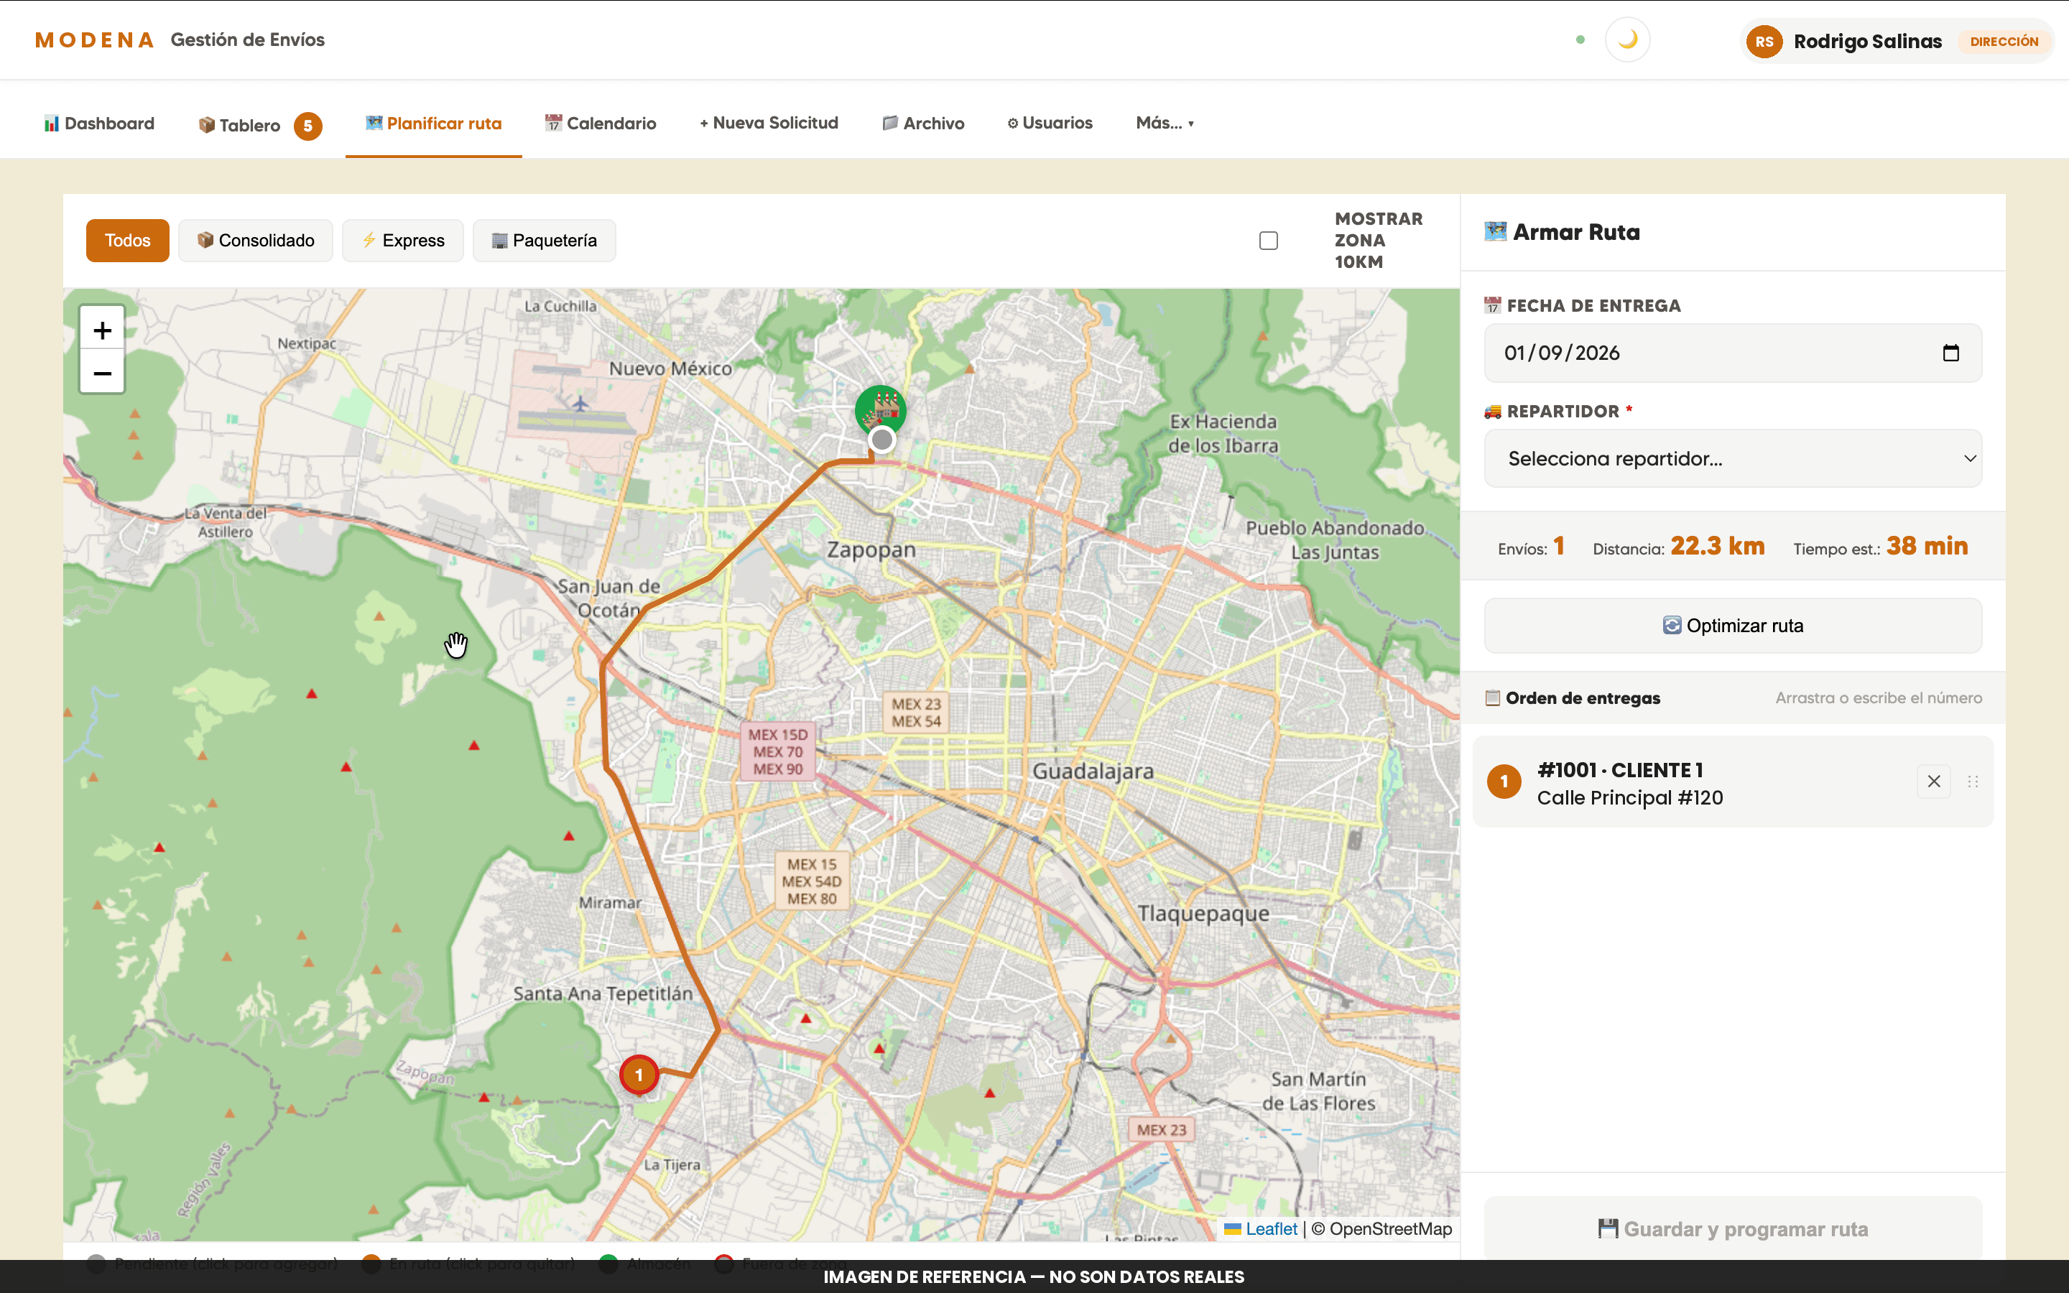The height and width of the screenshot is (1293, 2069).
Task: Filter by Paquetería shipments
Action: (544, 241)
